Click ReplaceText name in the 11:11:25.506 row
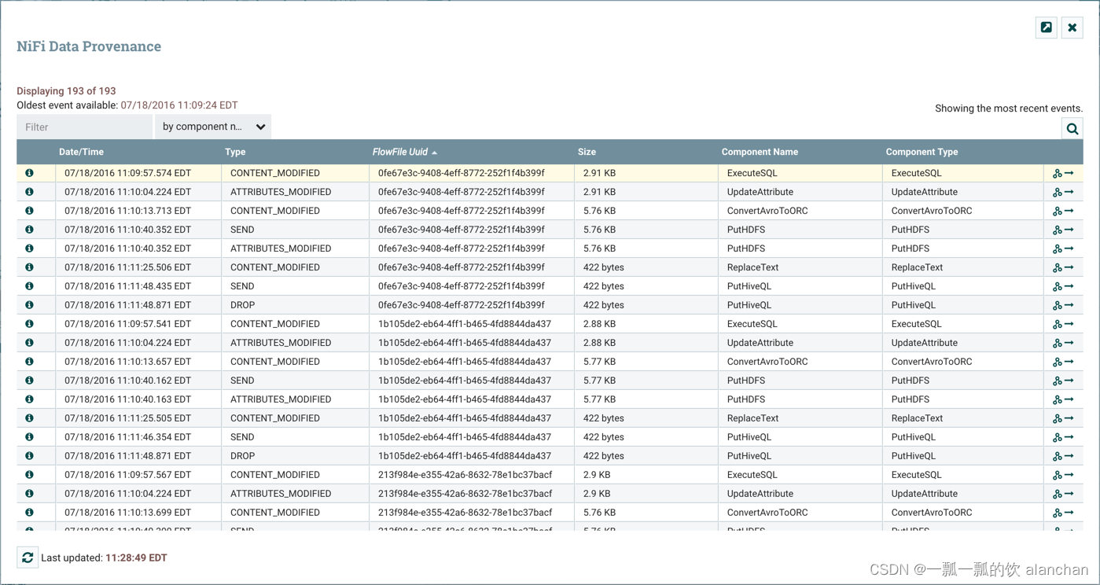This screenshot has width=1100, height=585. (x=752, y=267)
